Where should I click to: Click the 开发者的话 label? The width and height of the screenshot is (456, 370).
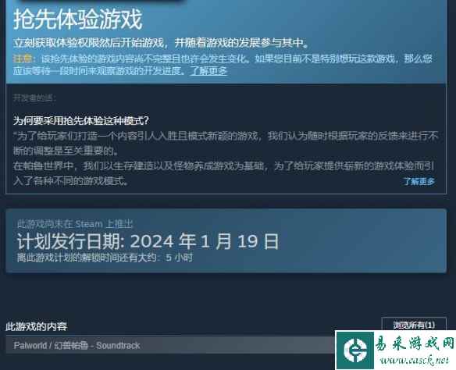[x=34, y=98]
